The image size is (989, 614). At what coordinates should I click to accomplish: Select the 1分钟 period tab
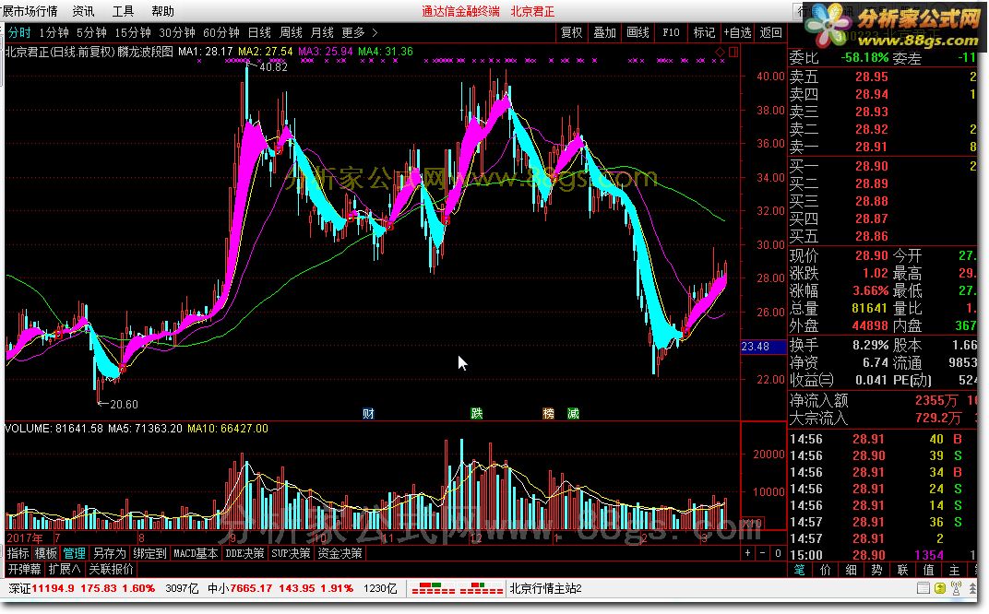[x=54, y=33]
